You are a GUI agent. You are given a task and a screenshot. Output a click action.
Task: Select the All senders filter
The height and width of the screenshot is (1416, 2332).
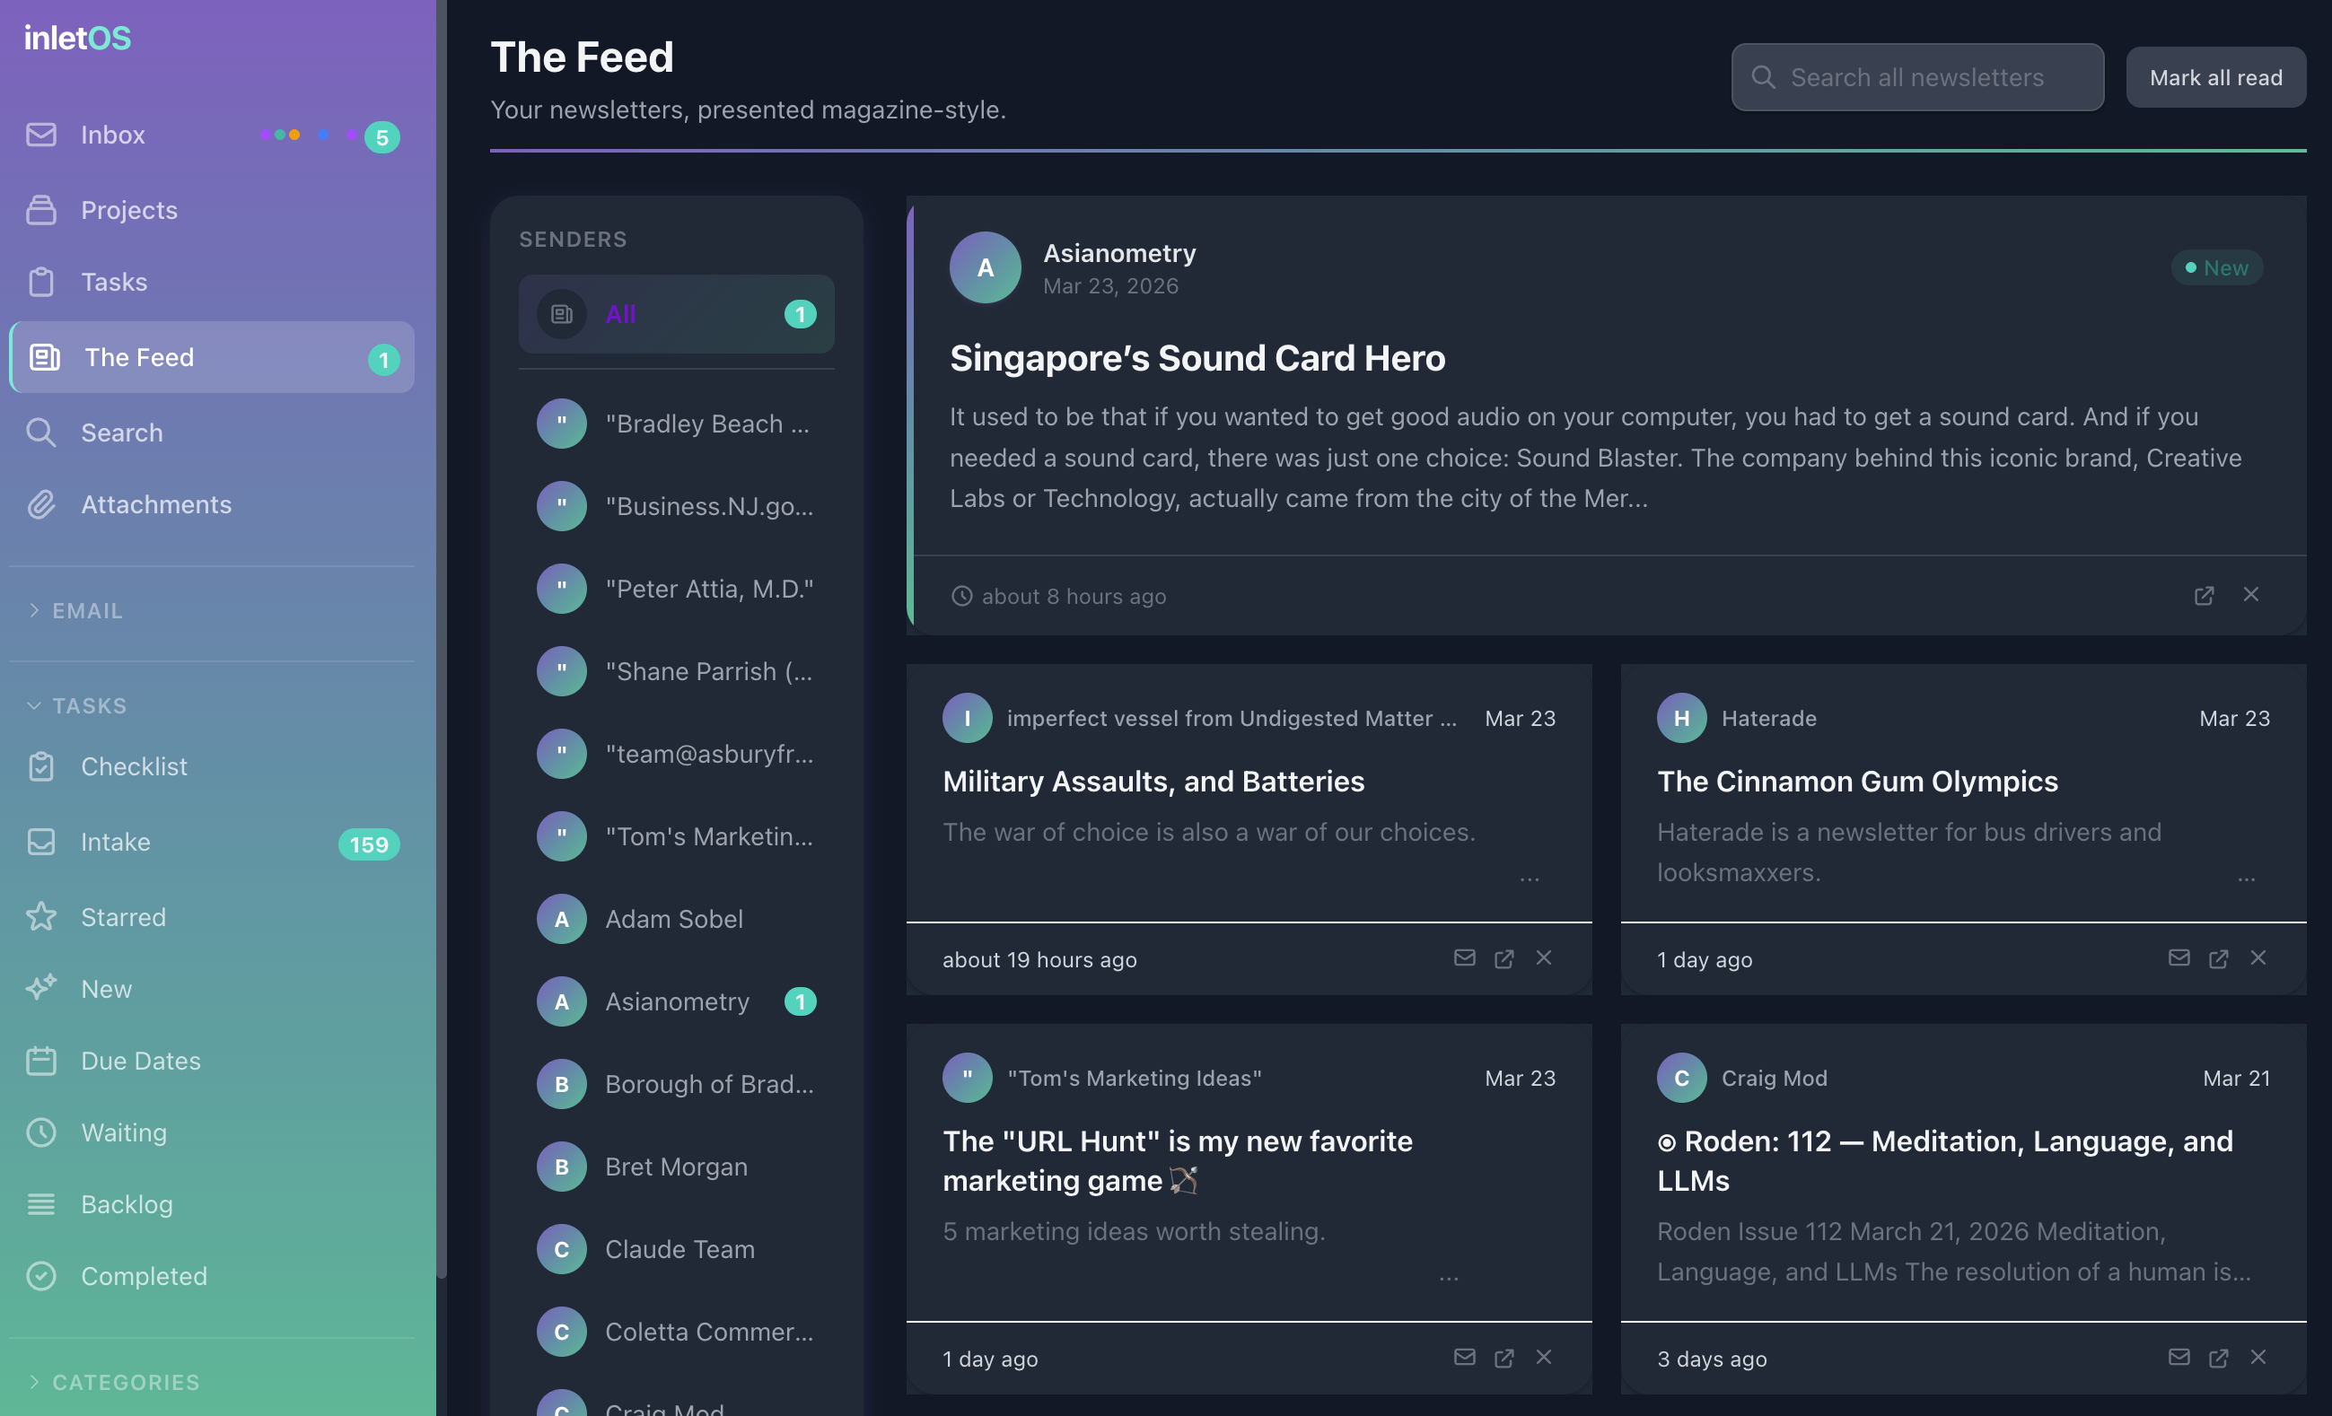(676, 314)
